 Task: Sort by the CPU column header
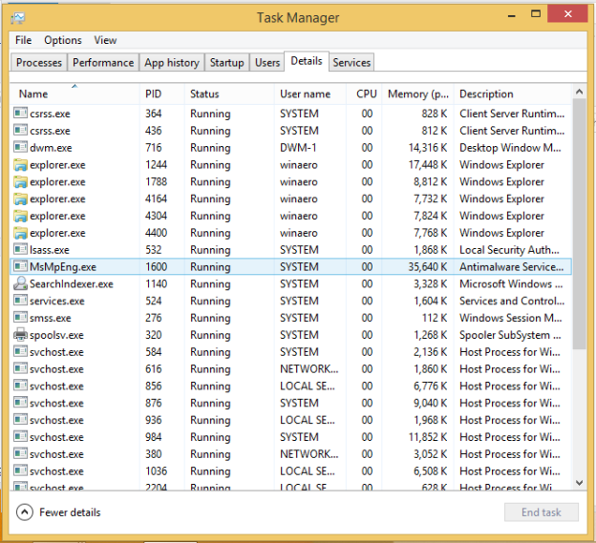(x=364, y=94)
